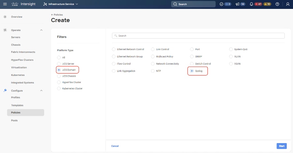Image resolution: width=293 pixels, height=153 pixels.
Task: Open Kubernetes in the sidebar
Action: coord(18,75)
